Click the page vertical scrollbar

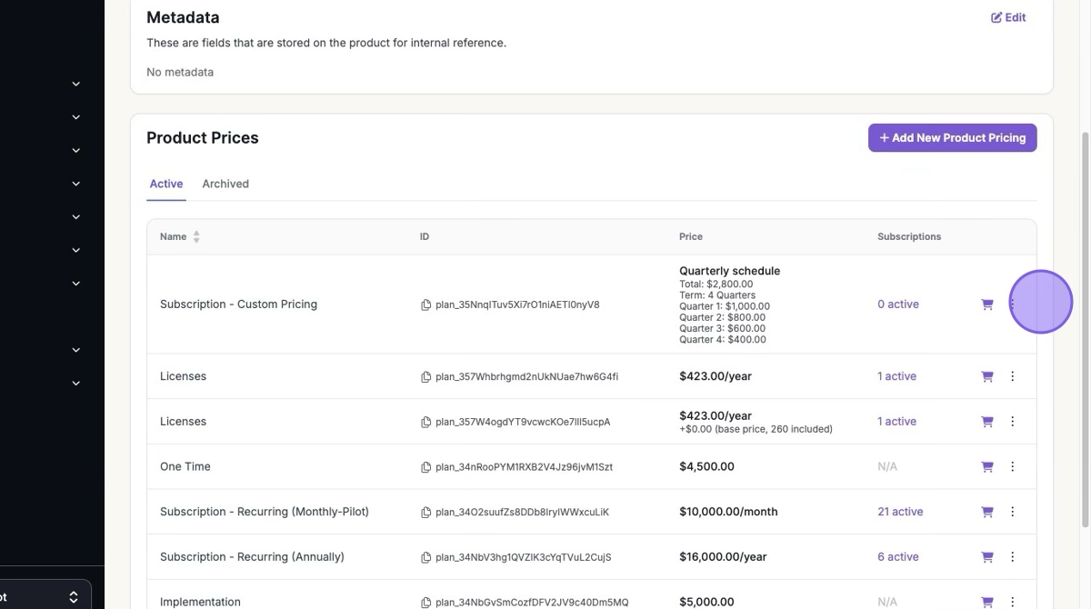tap(1084, 327)
